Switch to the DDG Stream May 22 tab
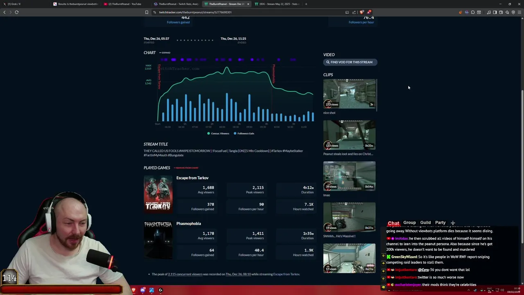Image resolution: width=524 pixels, height=295 pixels. (277, 4)
